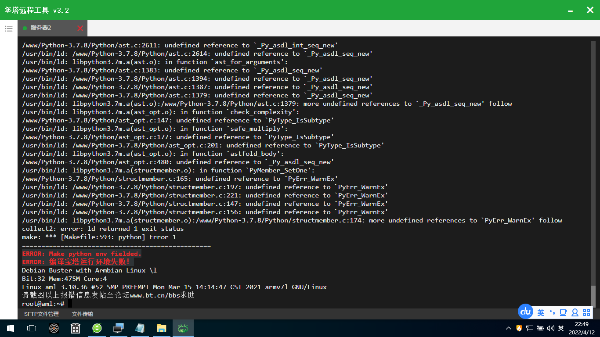The height and width of the screenshot is (337, 600).
Task: Open Baidu IME user account icon
Action: pos(575,312)
